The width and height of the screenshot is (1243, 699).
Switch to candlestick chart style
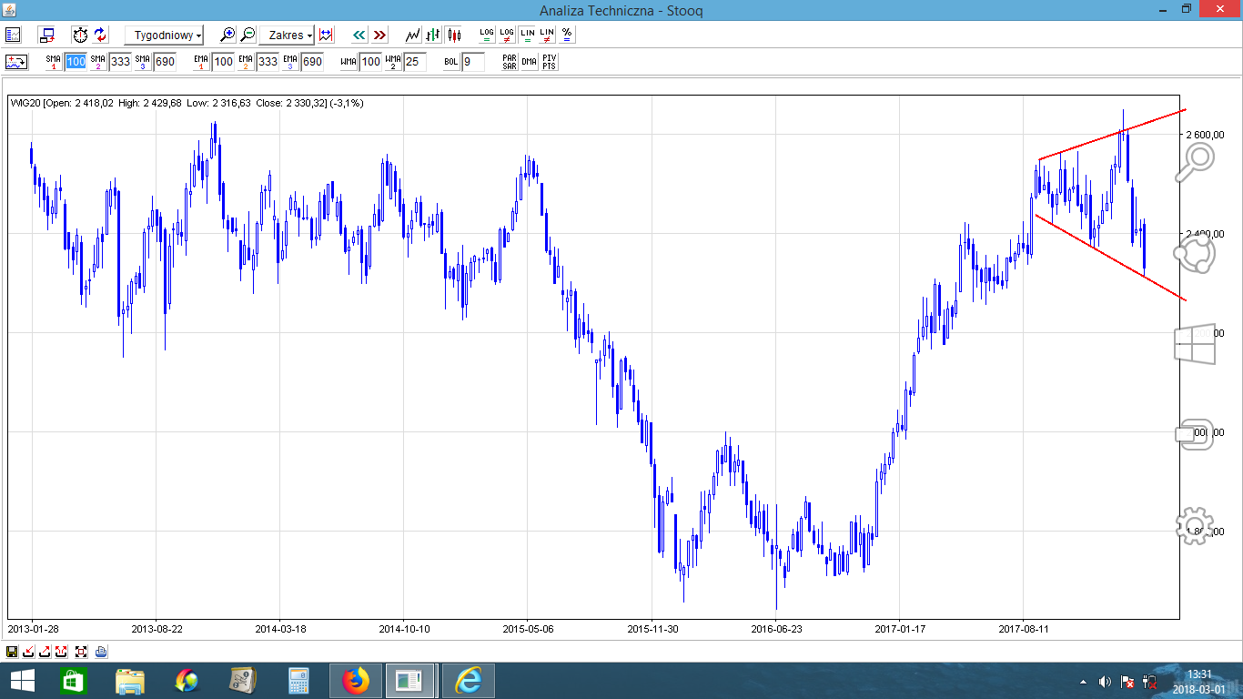point(455,35)
